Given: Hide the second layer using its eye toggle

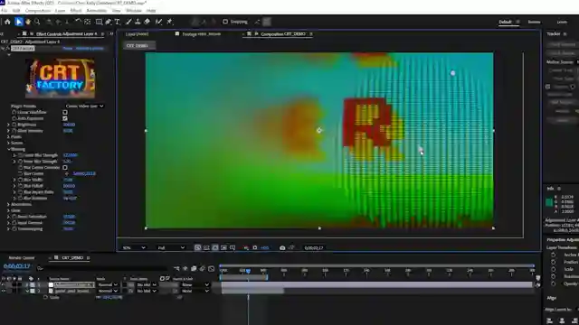Looking at the screenshot, I should point(4,291).
